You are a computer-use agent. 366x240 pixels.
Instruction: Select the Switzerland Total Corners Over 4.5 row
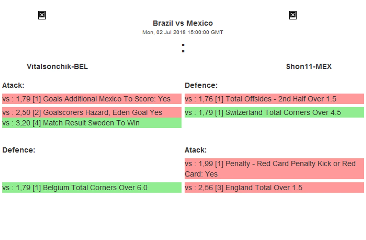click(x=274, y=112)
